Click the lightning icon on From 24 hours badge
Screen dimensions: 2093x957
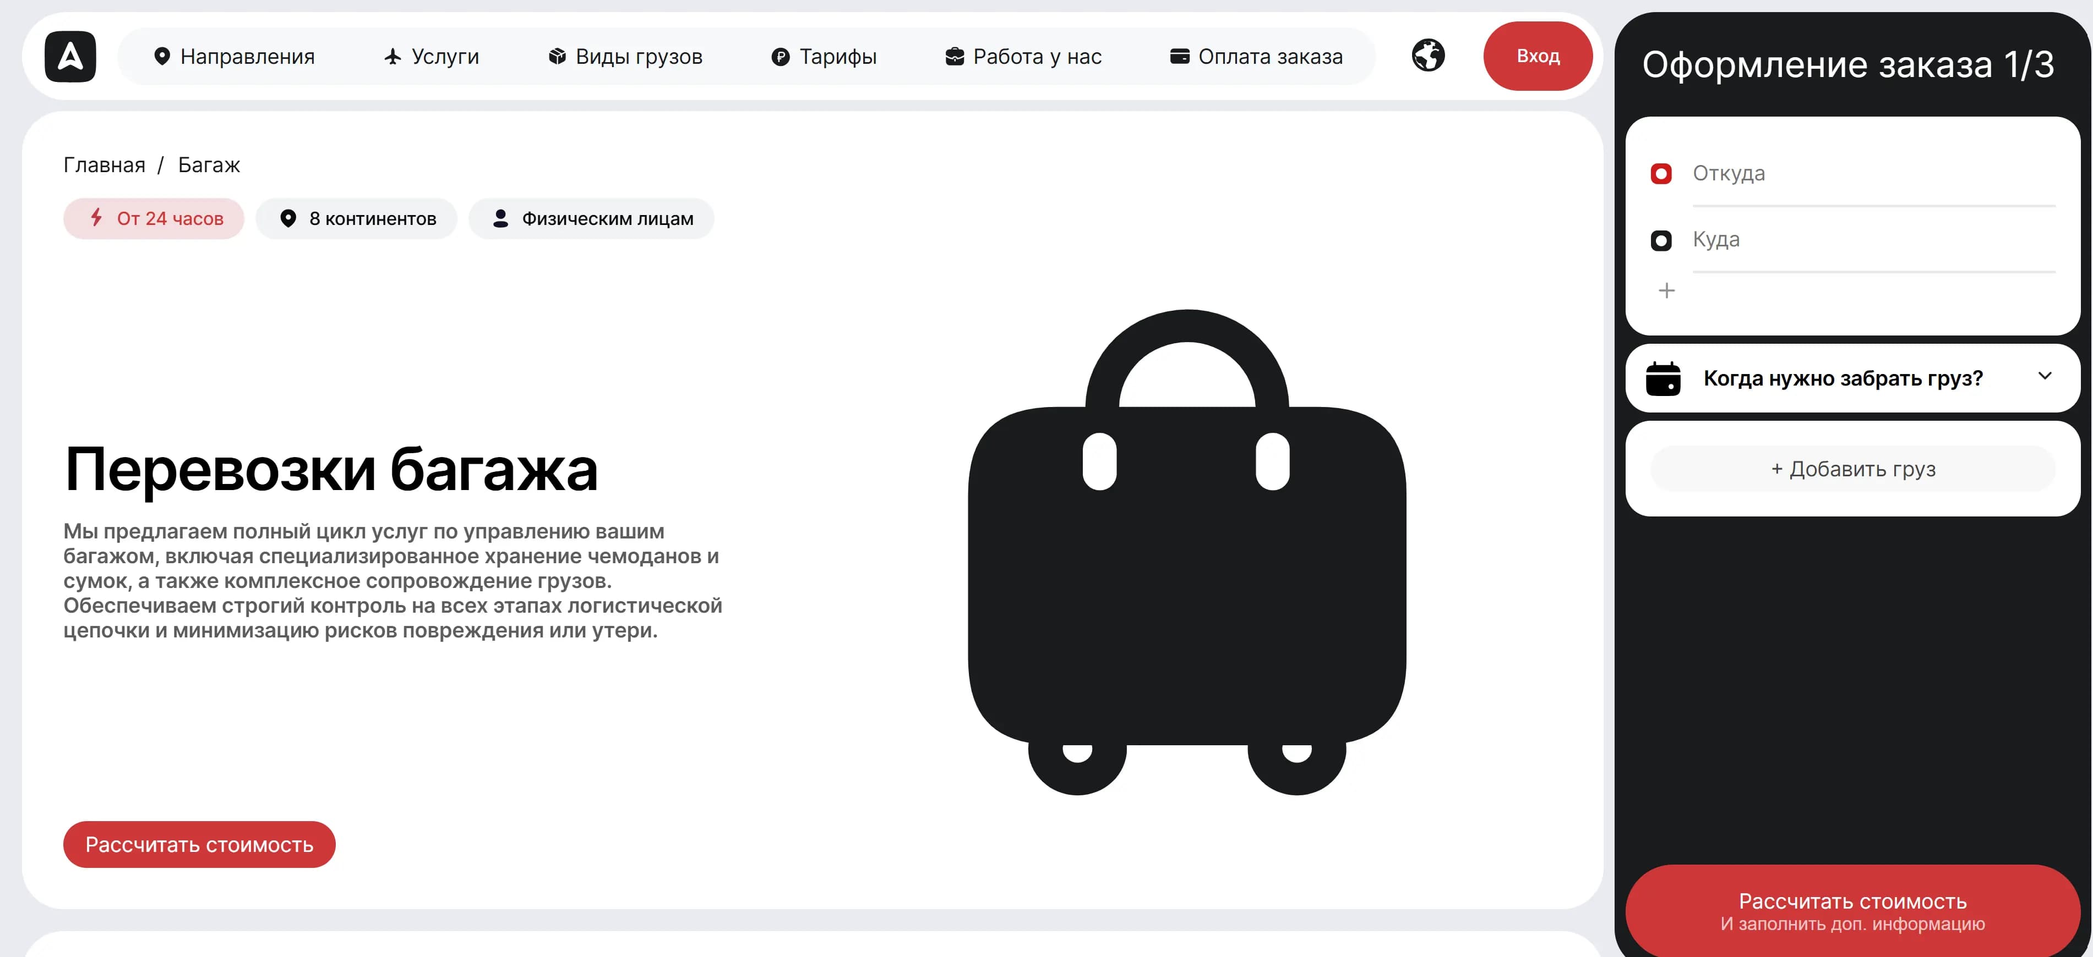coord(97,218)
